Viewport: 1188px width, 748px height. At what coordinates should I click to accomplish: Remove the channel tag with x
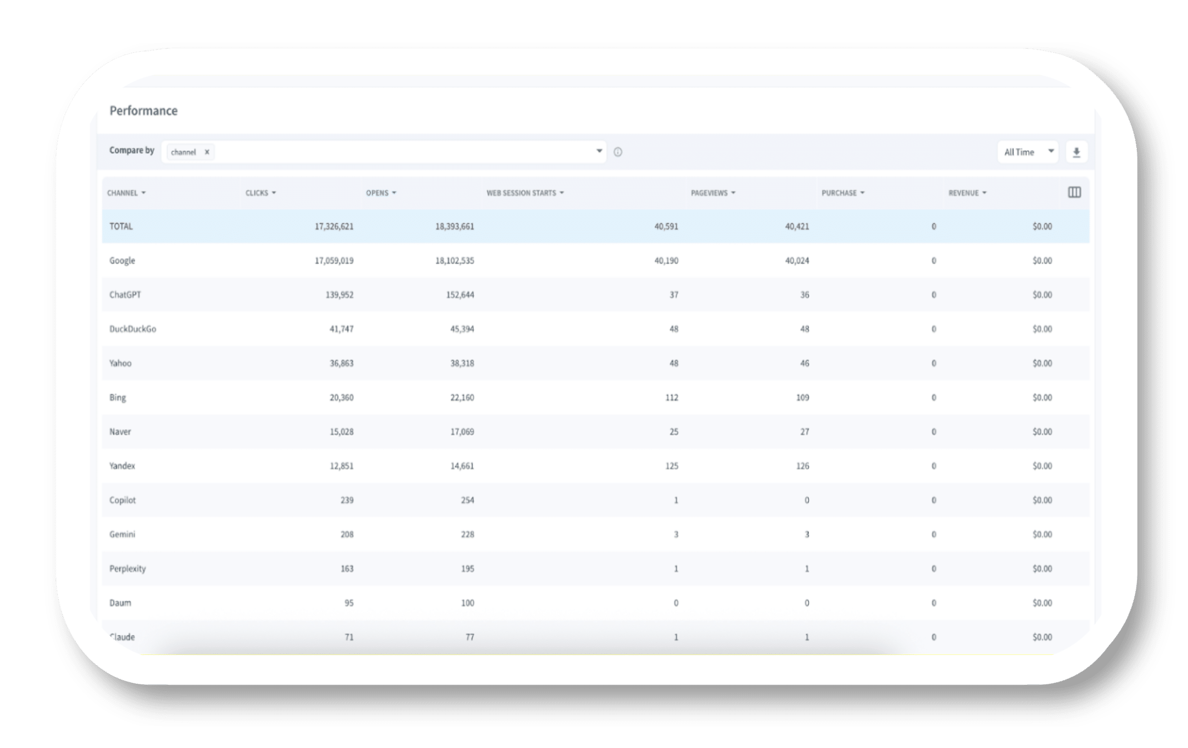[207, 152]
